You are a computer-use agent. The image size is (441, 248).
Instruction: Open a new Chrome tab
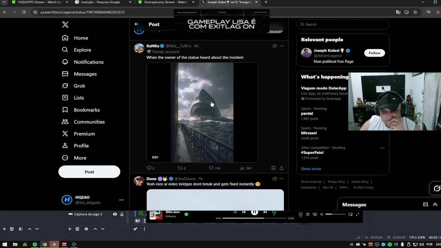266,2
